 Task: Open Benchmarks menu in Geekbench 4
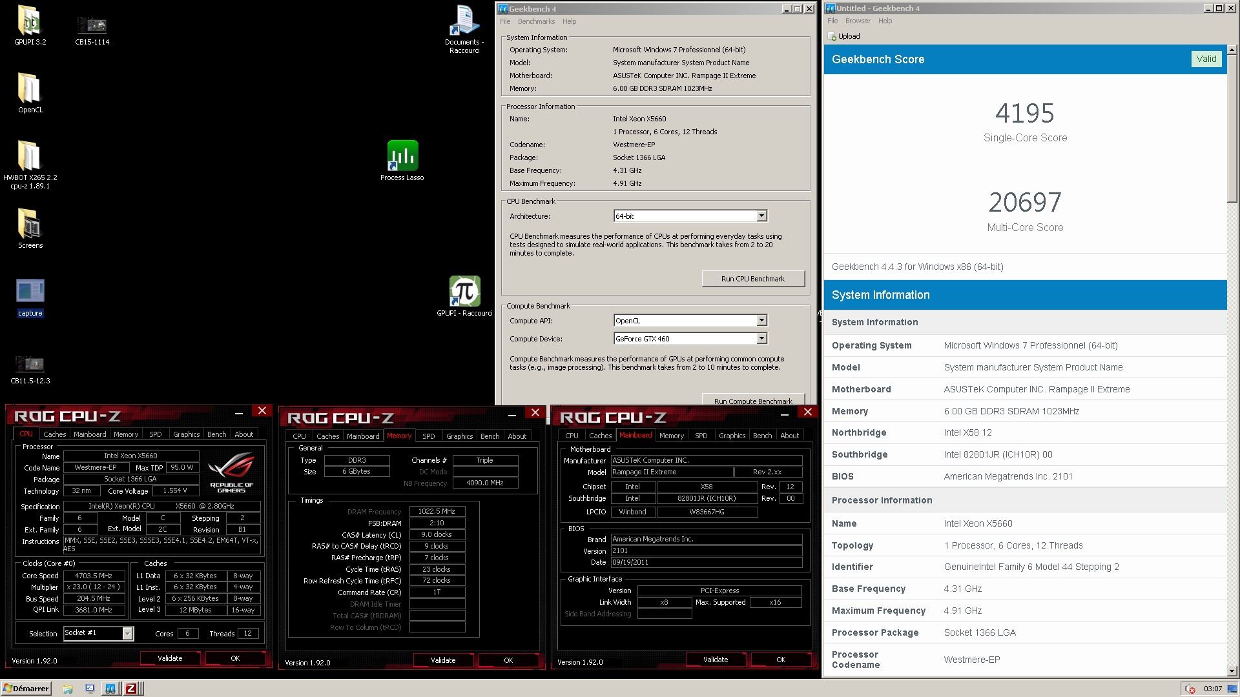pos(536,21)
